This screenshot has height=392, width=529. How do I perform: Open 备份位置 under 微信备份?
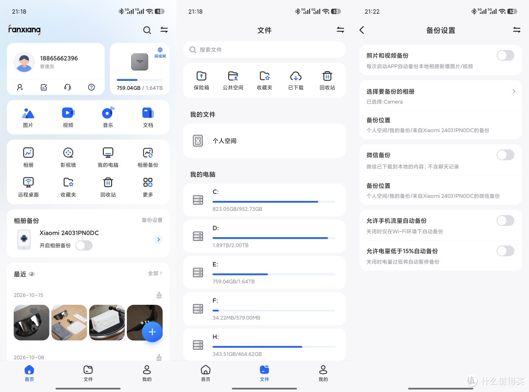441,191
